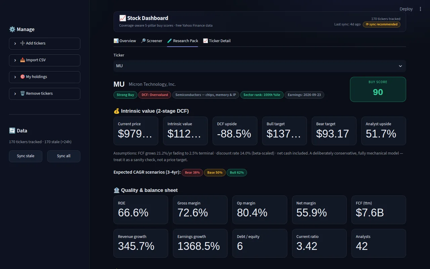This screenshot has height=269, width=430.
Task: Open the three-dot main menu
Action: [x=420, y=9]
